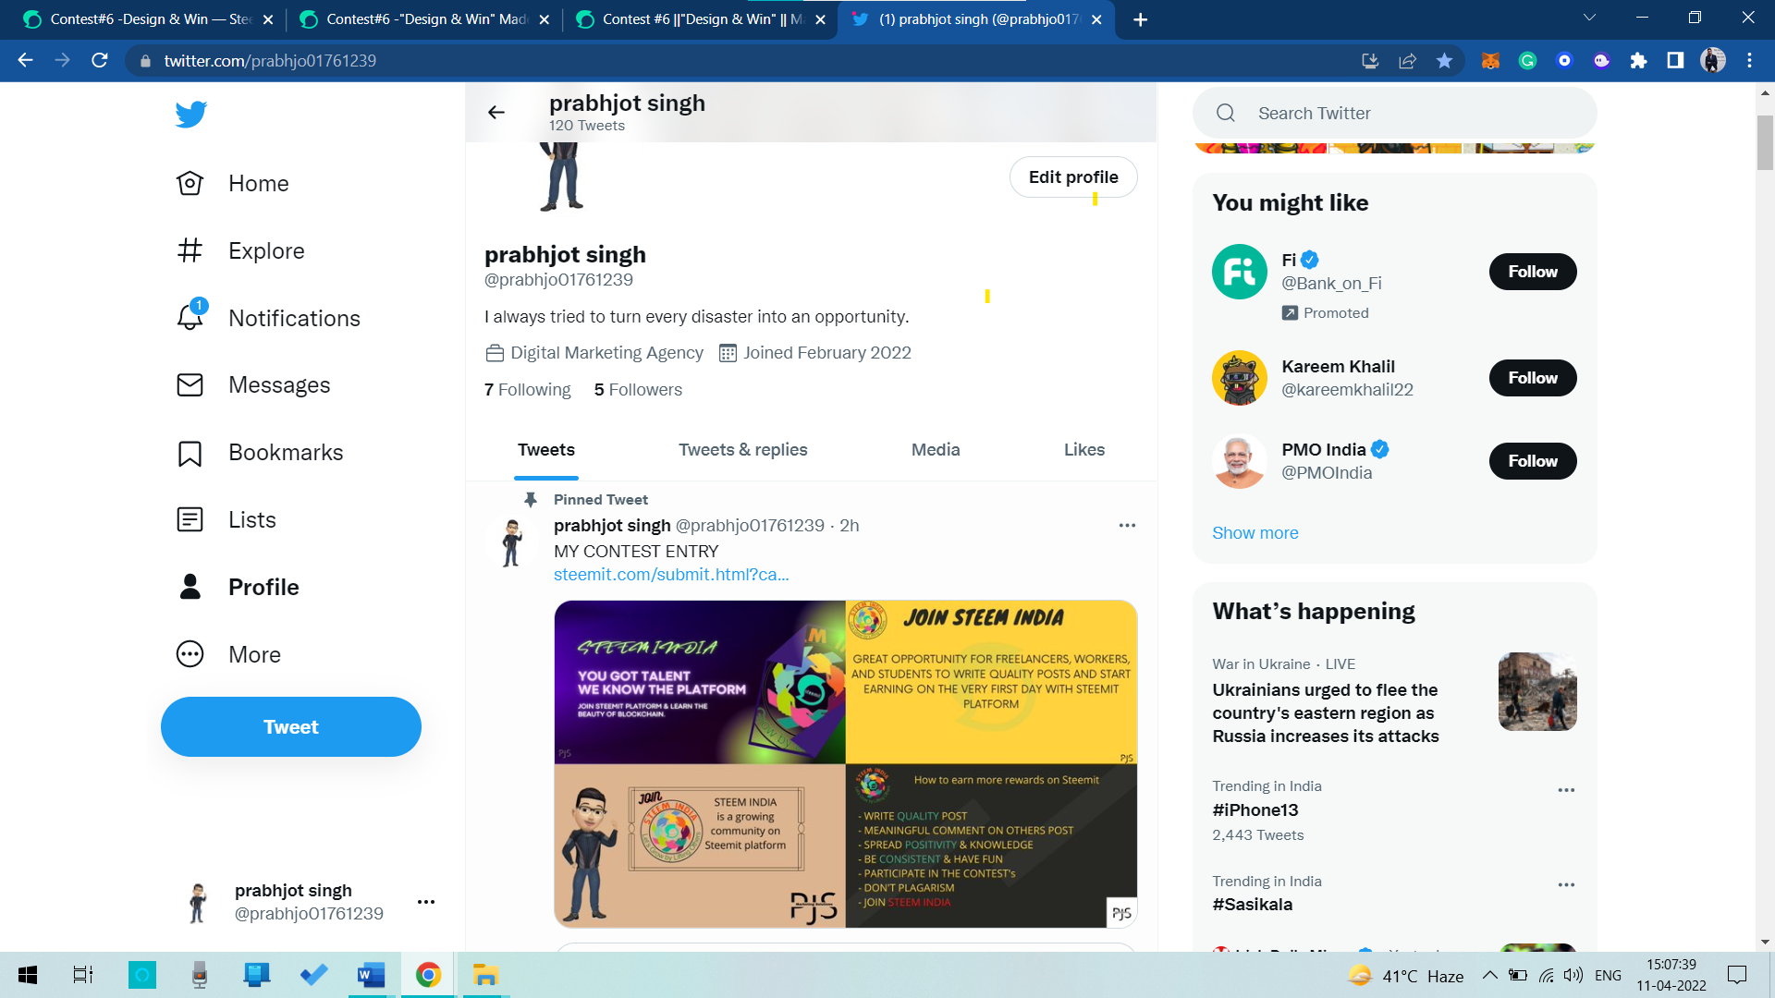Open Word from the taskbar
This screenshot has height=998, width=1775.
point(371,975)
